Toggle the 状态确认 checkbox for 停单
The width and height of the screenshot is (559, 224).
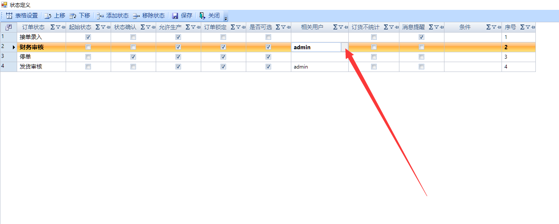(x=133, y=57)
